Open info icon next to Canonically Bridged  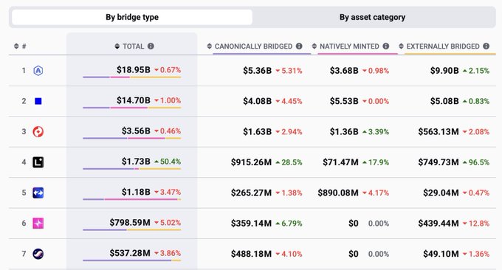point(299,46)
